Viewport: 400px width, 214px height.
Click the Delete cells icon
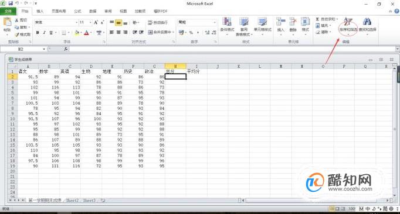(293, 22)
